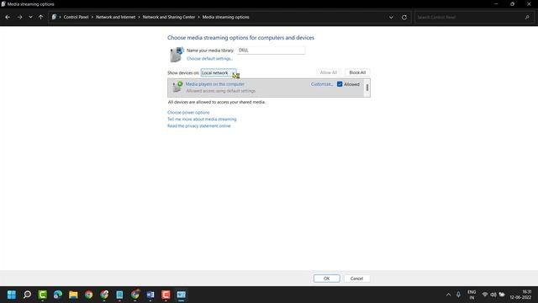Click the volume speaker tray icon
Image resolution: width=538 pixels, height=303 pixels.
tap(493, 295)
